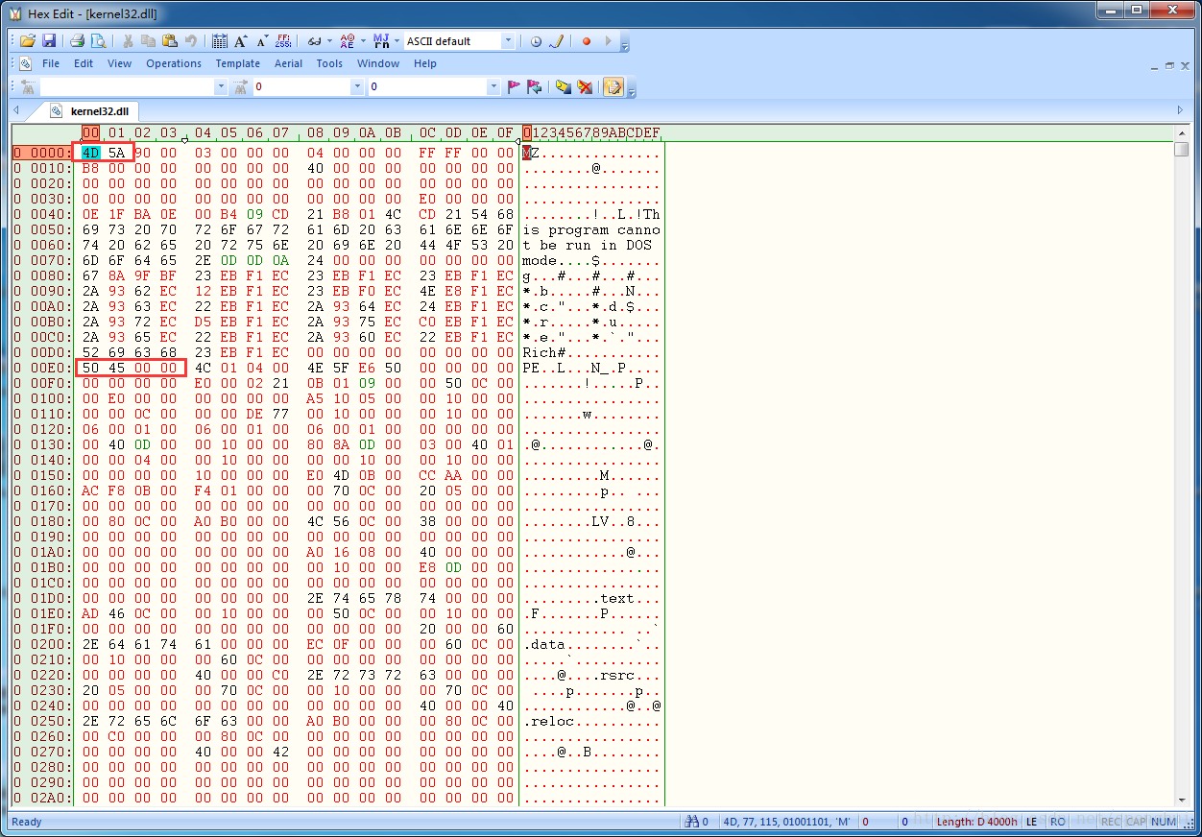1202x837 pixels.
Task: Click the play macro arrow icon
Action: (x=607, y=41)
